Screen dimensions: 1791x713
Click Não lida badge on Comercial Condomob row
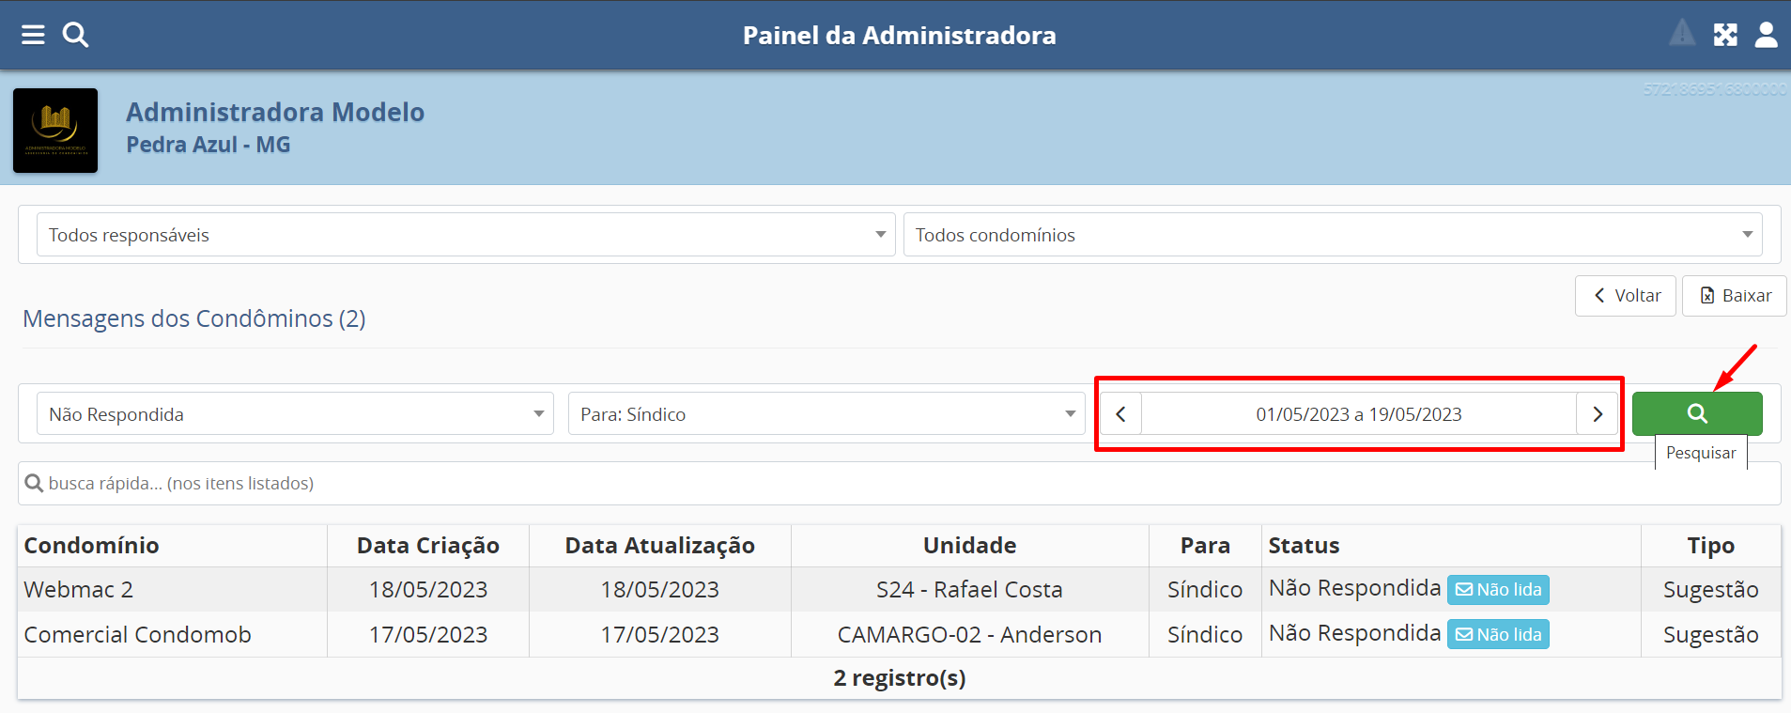point(1498,635)
